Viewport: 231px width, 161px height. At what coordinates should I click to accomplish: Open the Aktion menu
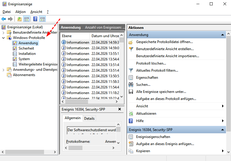[20, 12]
